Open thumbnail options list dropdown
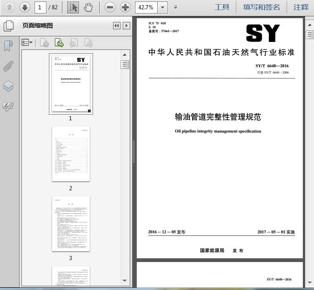Screen dimensions: 314x290 click(x=27, y=42)
